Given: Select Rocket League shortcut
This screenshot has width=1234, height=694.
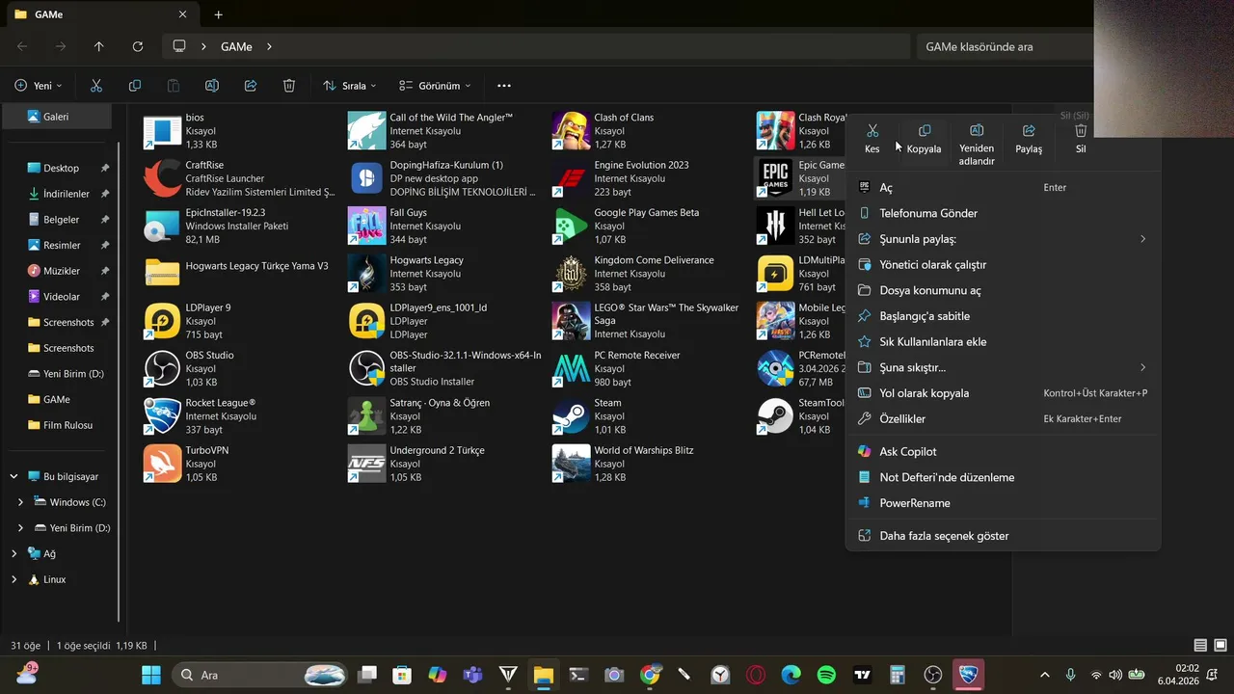Looking at the screenshot, I should (x=239, y=416).
